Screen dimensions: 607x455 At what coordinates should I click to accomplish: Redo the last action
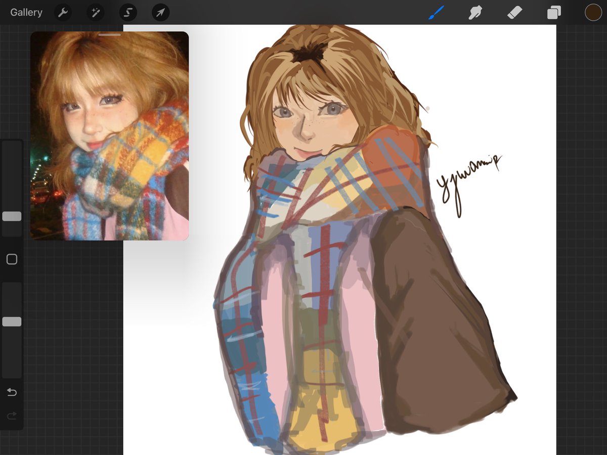click(x=12, y=416)
